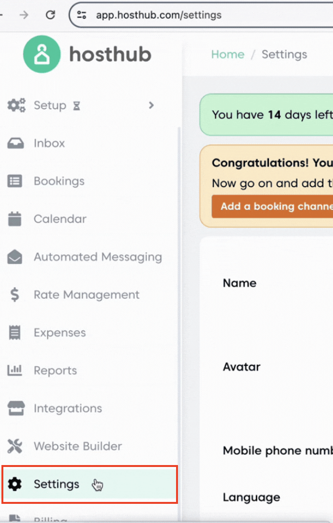Click the site info icon in address bar
Viewport: 333px width, 523px height.
(x=82, y=15)
